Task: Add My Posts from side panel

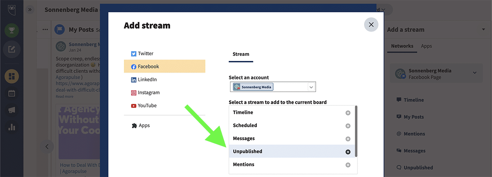Action: [410, 117]
